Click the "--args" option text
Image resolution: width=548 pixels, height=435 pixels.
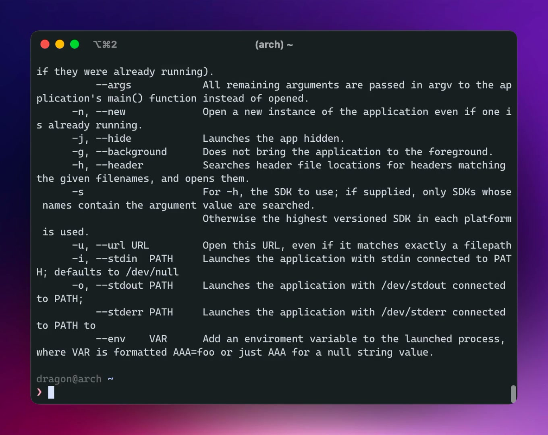tap(114, 85)
